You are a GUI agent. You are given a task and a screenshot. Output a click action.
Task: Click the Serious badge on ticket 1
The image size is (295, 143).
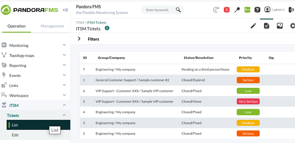click(x=248, y=80)
